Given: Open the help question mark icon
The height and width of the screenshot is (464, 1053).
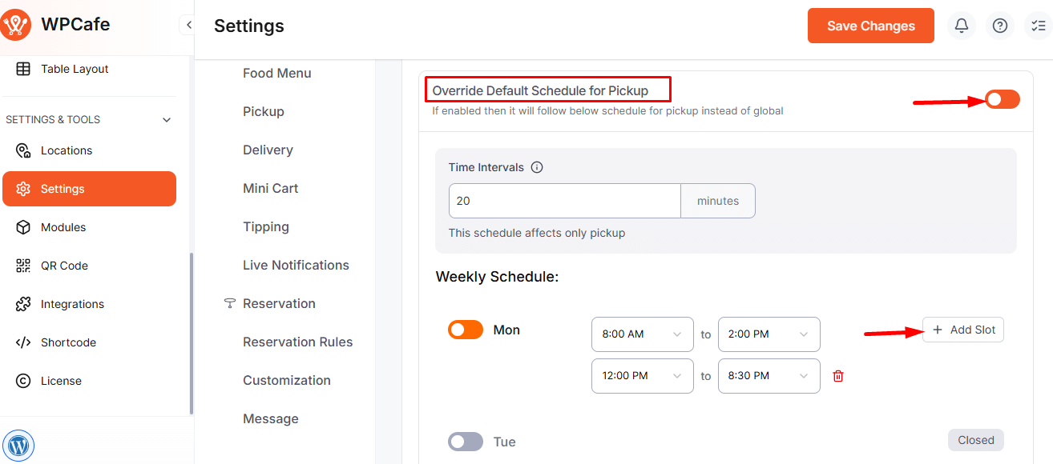Looking at the screenshot, I should [1000, 26].
